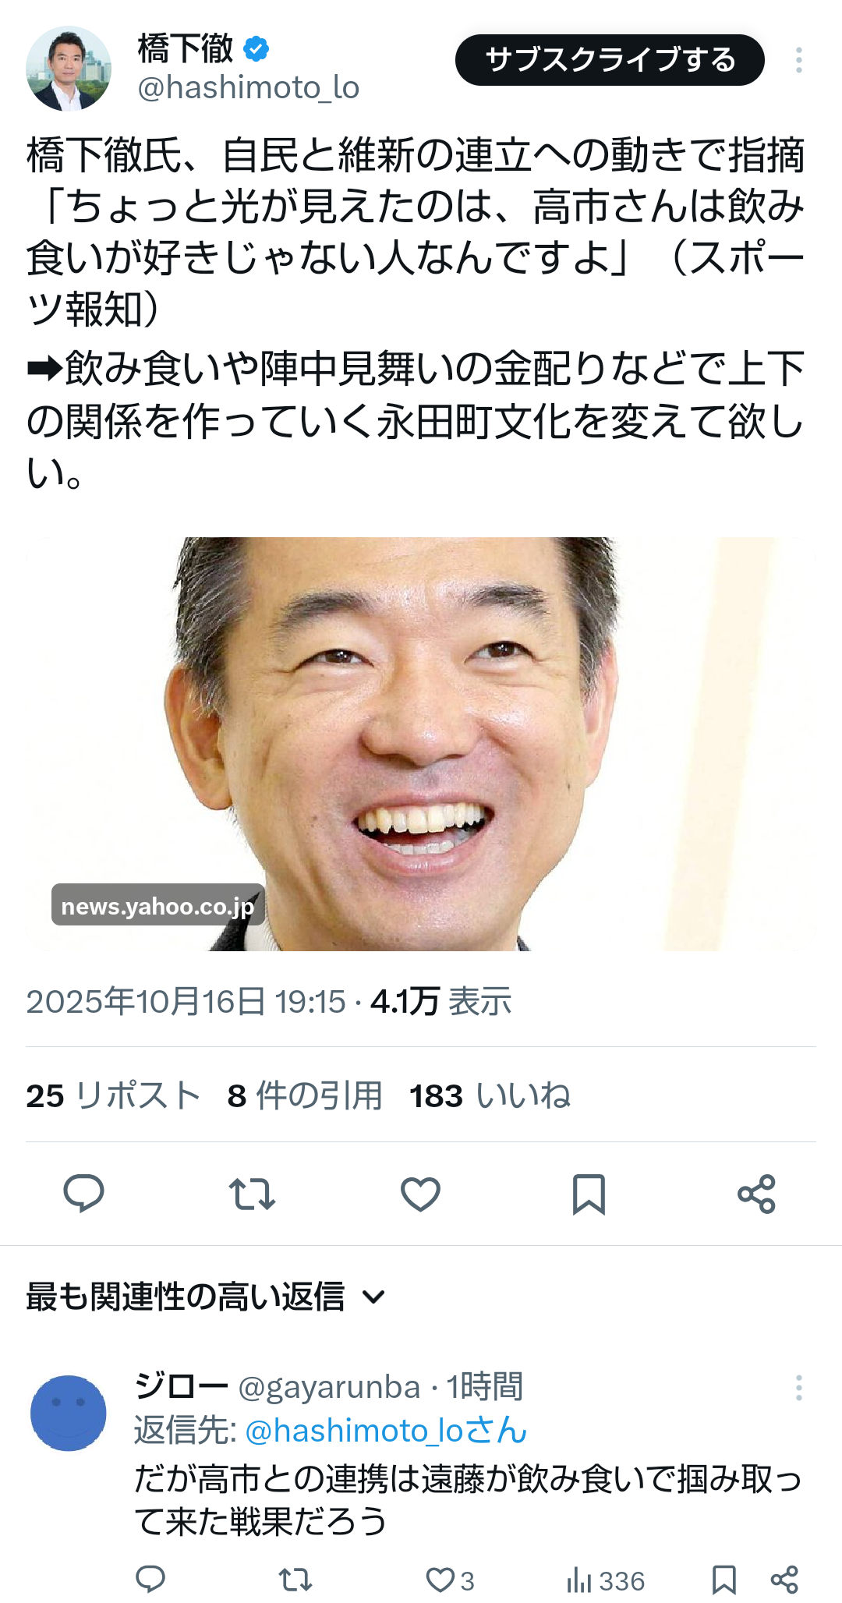
Task: Tap the repost icon under main post
Action: 252,1194
